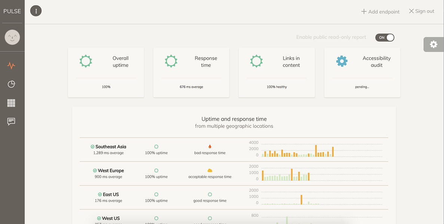Click the cloud icon for acceptable response time
This screenshot has height=224, width=444.
pos(210,170)
